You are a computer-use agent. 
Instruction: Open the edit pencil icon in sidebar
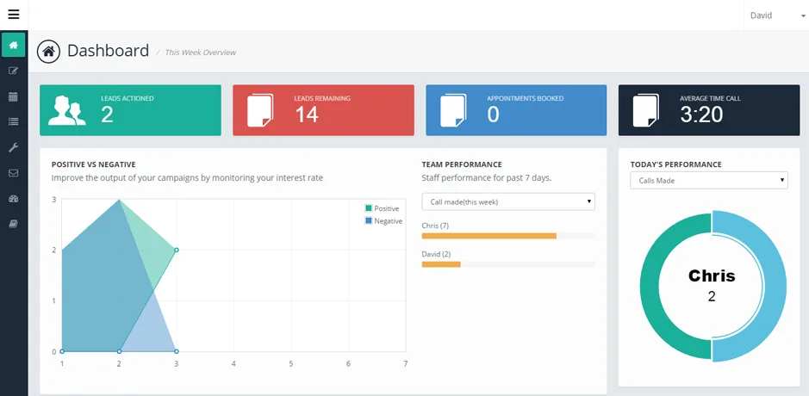(14, 71)
